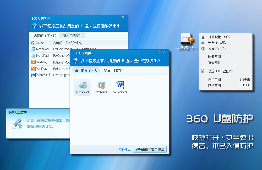
Task: Click the USB drive icon in notification popup
Action: [x=17, y=124]
